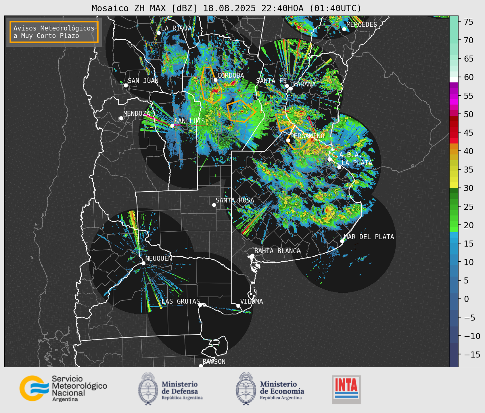485x413 pixels.
Task: Click the INTA logo
Action: point(346,389)
